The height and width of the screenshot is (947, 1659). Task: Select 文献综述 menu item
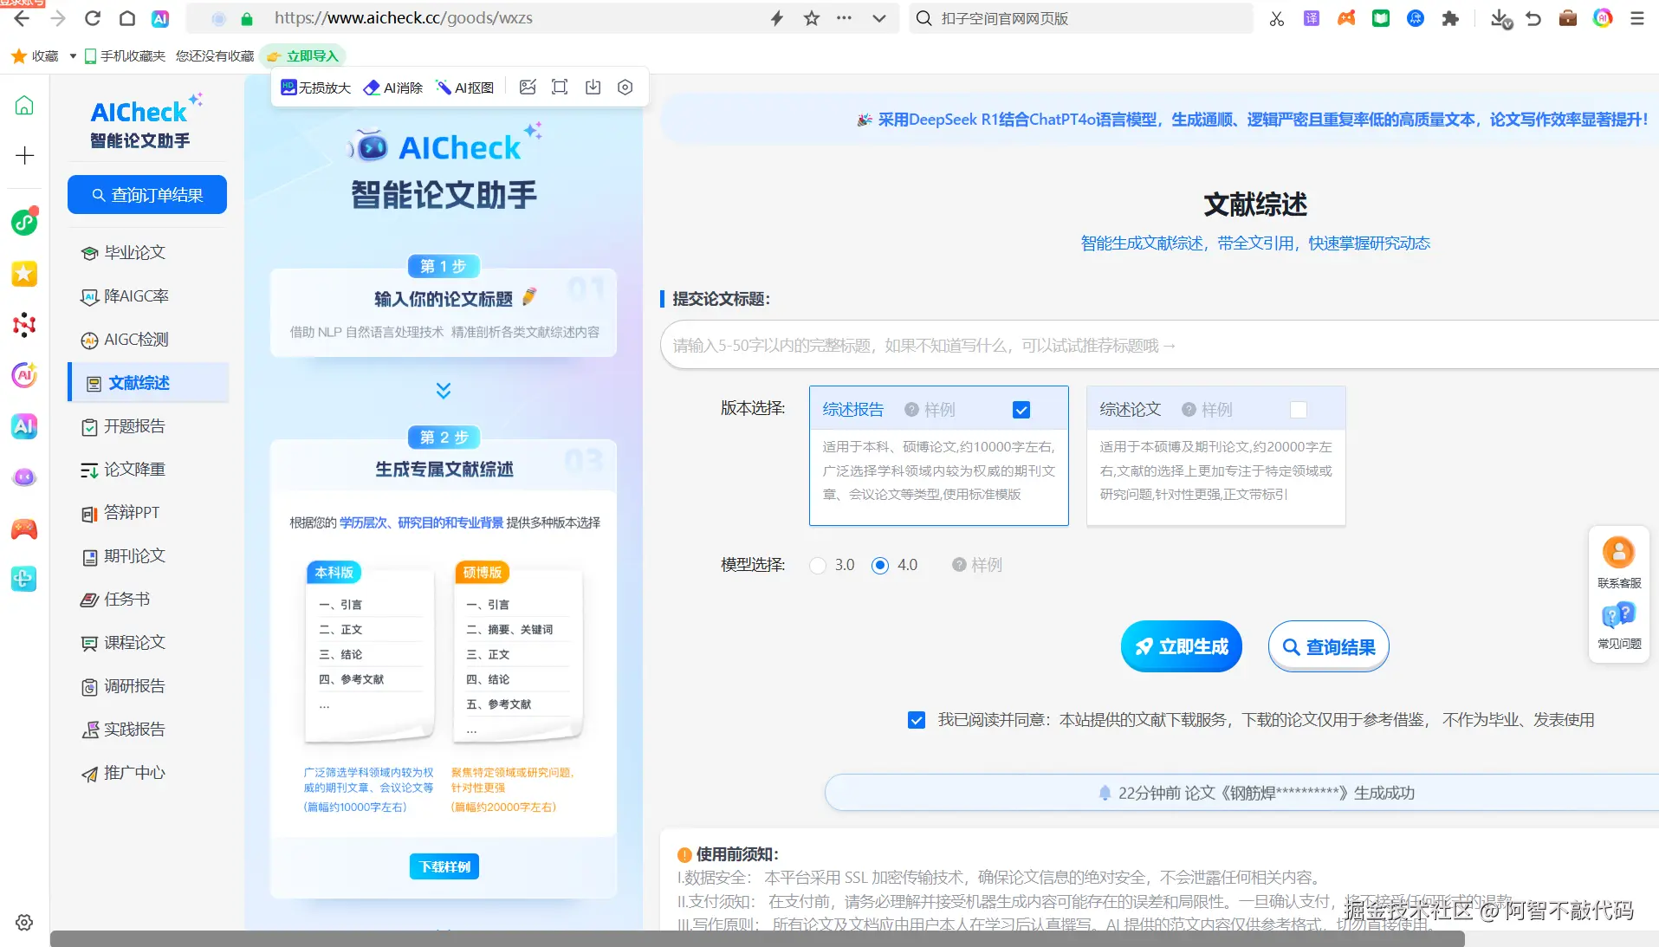(148, 383)
